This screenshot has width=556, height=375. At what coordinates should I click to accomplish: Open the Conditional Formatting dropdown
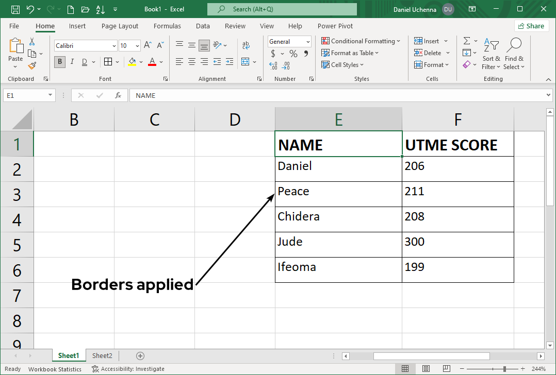tap(361, 41)
